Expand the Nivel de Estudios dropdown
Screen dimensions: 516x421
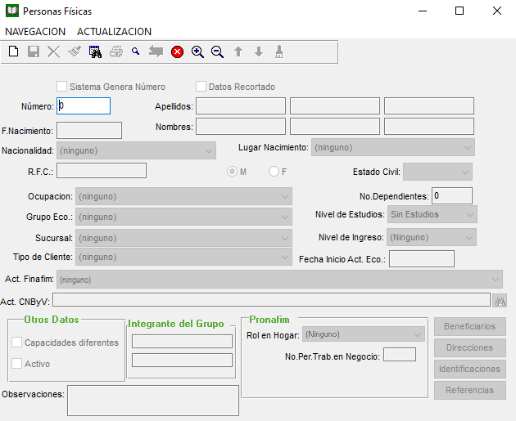tap(432, 214)
